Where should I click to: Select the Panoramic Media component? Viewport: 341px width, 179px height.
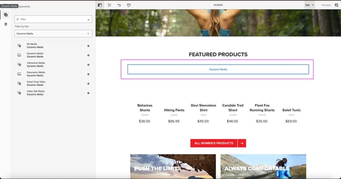(x=53, y=74)
